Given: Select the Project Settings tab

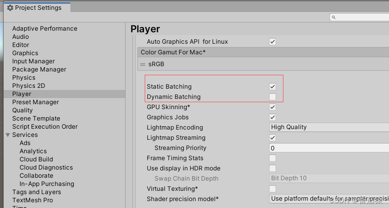Looking at the screenshot, I should 37,7.
